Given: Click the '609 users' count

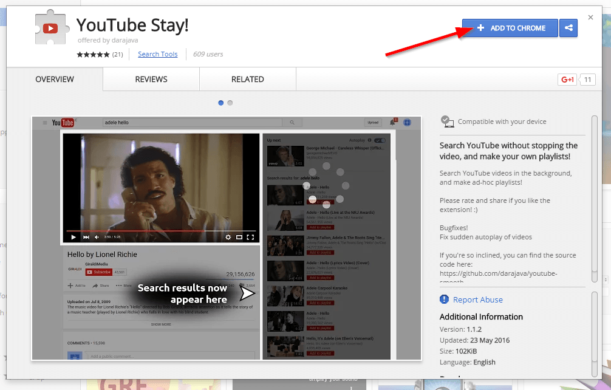Looking at the screenshot, I should (x=208, y=54).
